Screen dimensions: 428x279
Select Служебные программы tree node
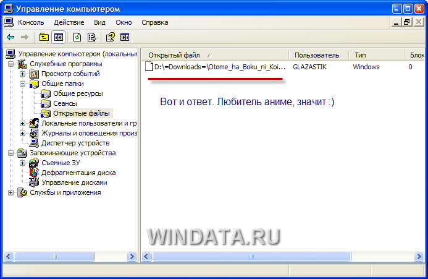click(66, 64)
